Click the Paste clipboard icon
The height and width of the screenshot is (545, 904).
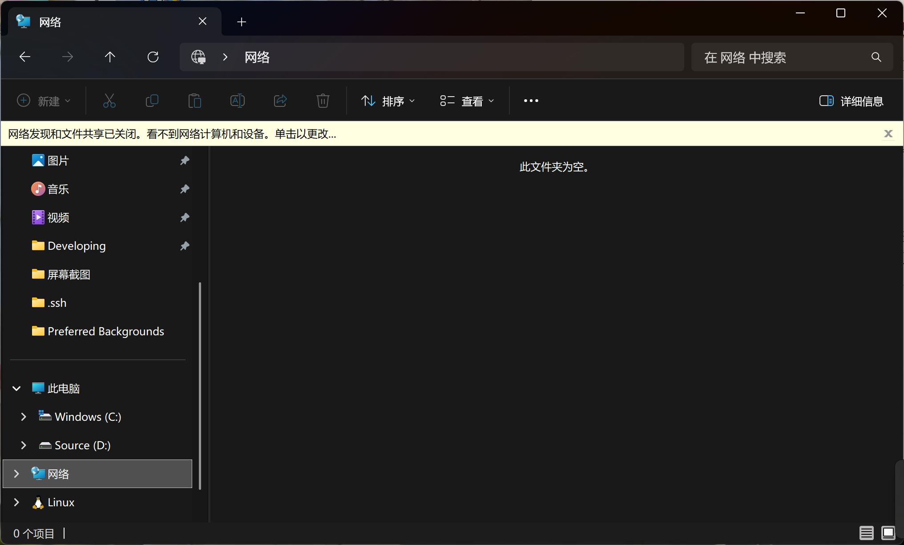pyautogui.click(x=195, y=101)
